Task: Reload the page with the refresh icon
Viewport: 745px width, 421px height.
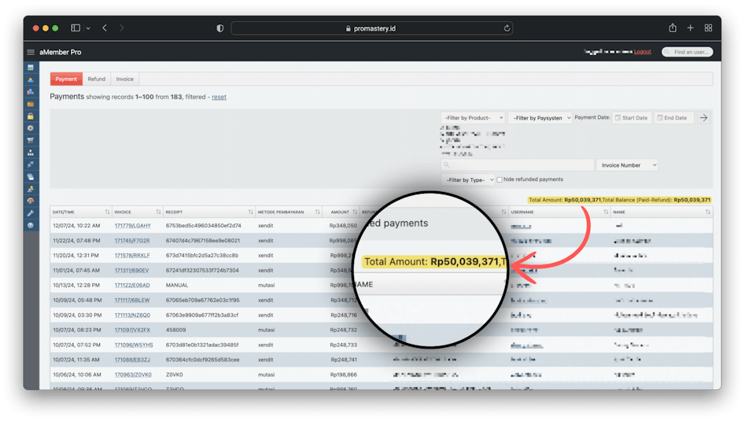Action: pos(507,28)
